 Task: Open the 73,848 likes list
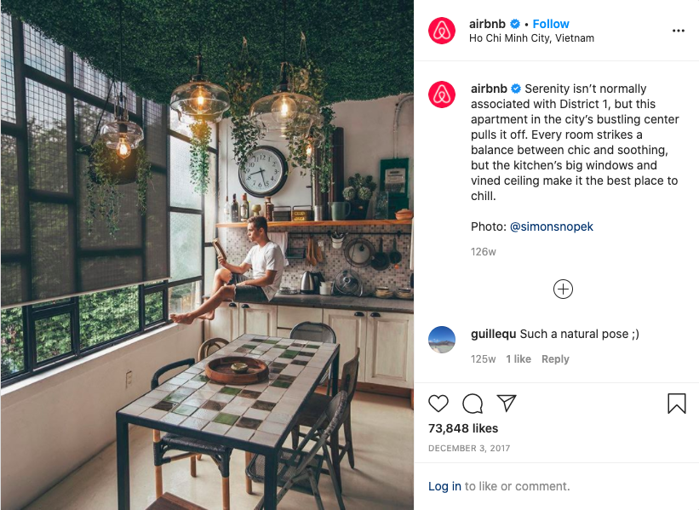[462, 428]
